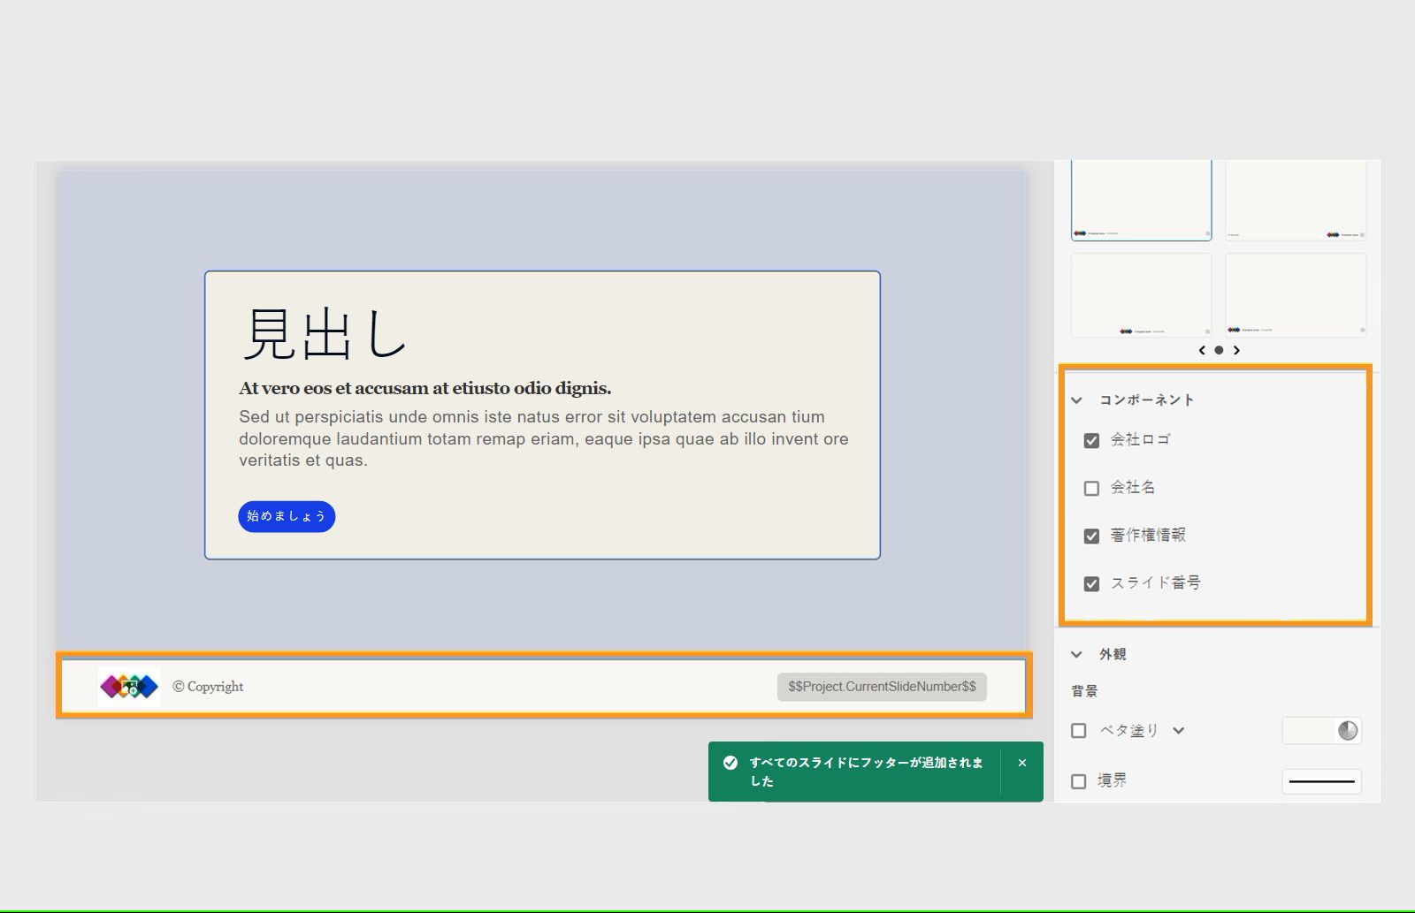Dismiss the footer-added notification with the ×
This screenshot has width=1415, height=913.
tap(1021, 761)
